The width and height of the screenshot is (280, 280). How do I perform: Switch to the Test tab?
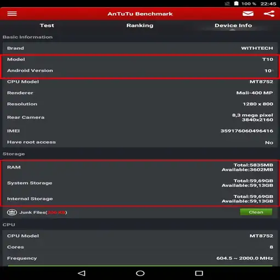[47, 25]
